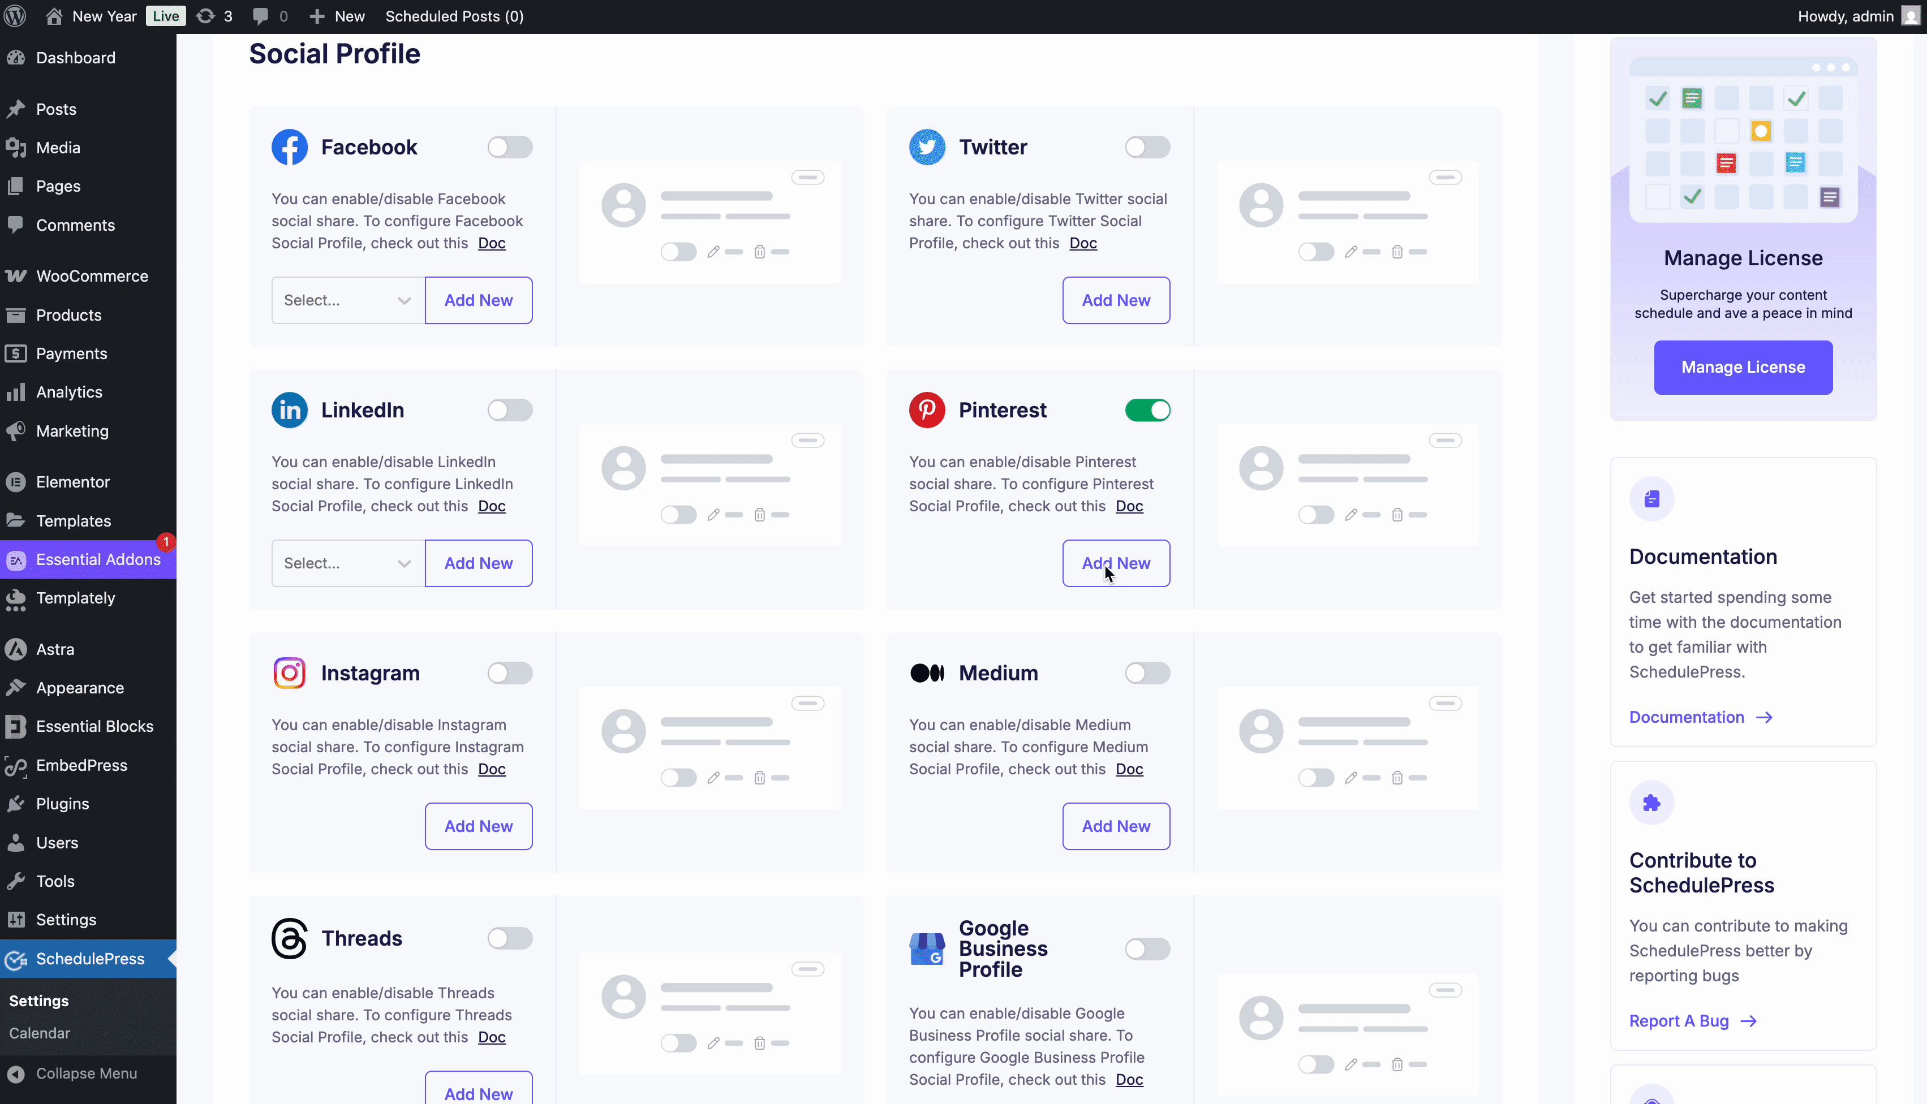Click the Manage License calendar illustration

1744,139
